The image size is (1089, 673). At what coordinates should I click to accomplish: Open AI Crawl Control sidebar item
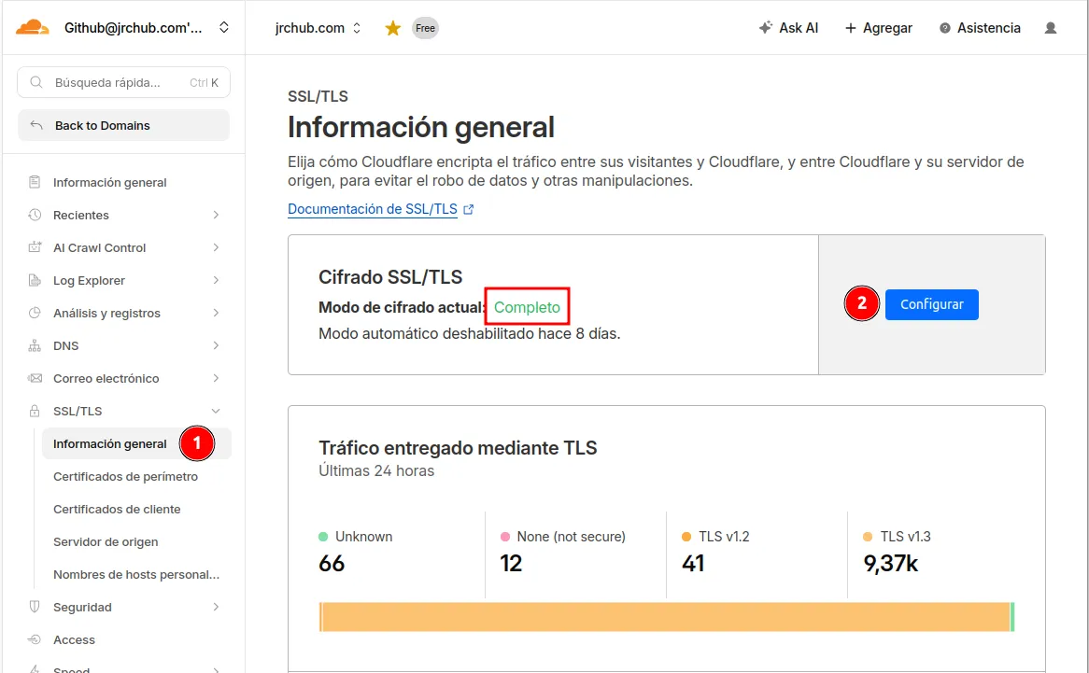pyautogui.click(x=99, y=247)
